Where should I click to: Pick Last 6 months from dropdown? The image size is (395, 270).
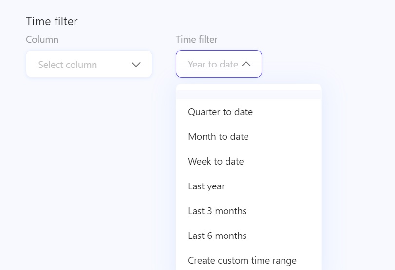coord(217,236)
